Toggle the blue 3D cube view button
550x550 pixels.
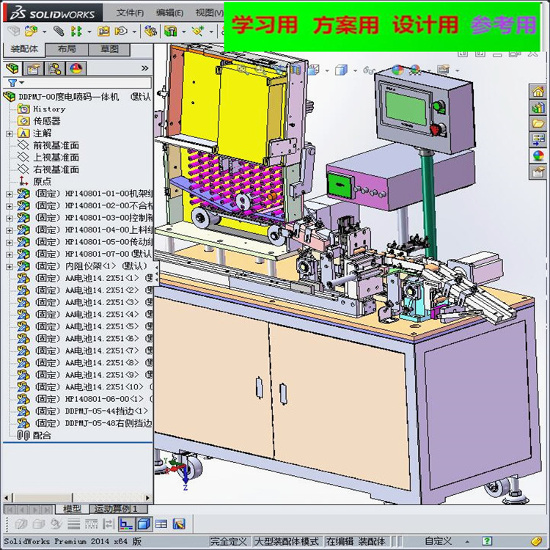coord(144,524)
